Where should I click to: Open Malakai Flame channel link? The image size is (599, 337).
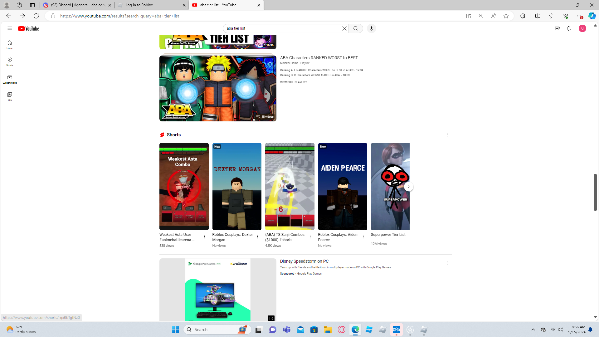coord(289,63)
